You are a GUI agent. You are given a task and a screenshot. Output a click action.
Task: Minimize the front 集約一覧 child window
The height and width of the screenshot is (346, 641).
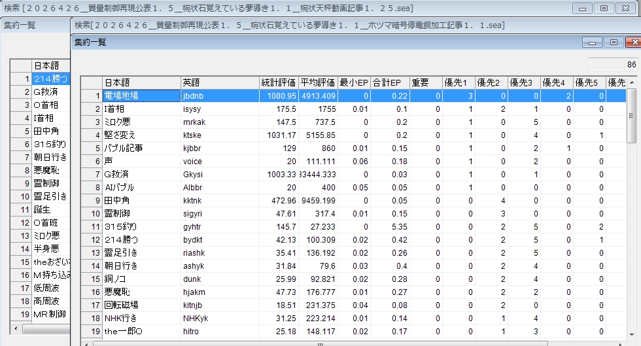pyautogui.click(x=594, y=43)
